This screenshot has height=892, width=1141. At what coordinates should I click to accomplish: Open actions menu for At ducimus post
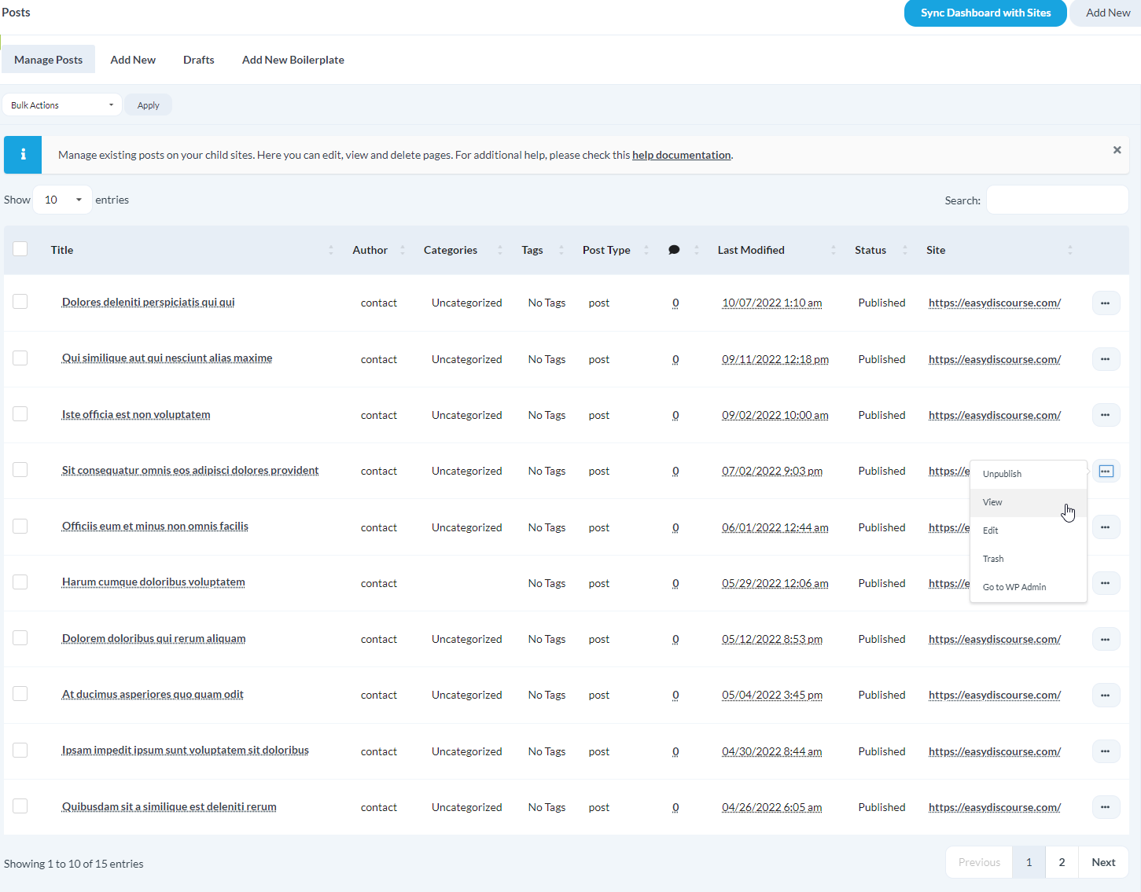click(1105, 695)
